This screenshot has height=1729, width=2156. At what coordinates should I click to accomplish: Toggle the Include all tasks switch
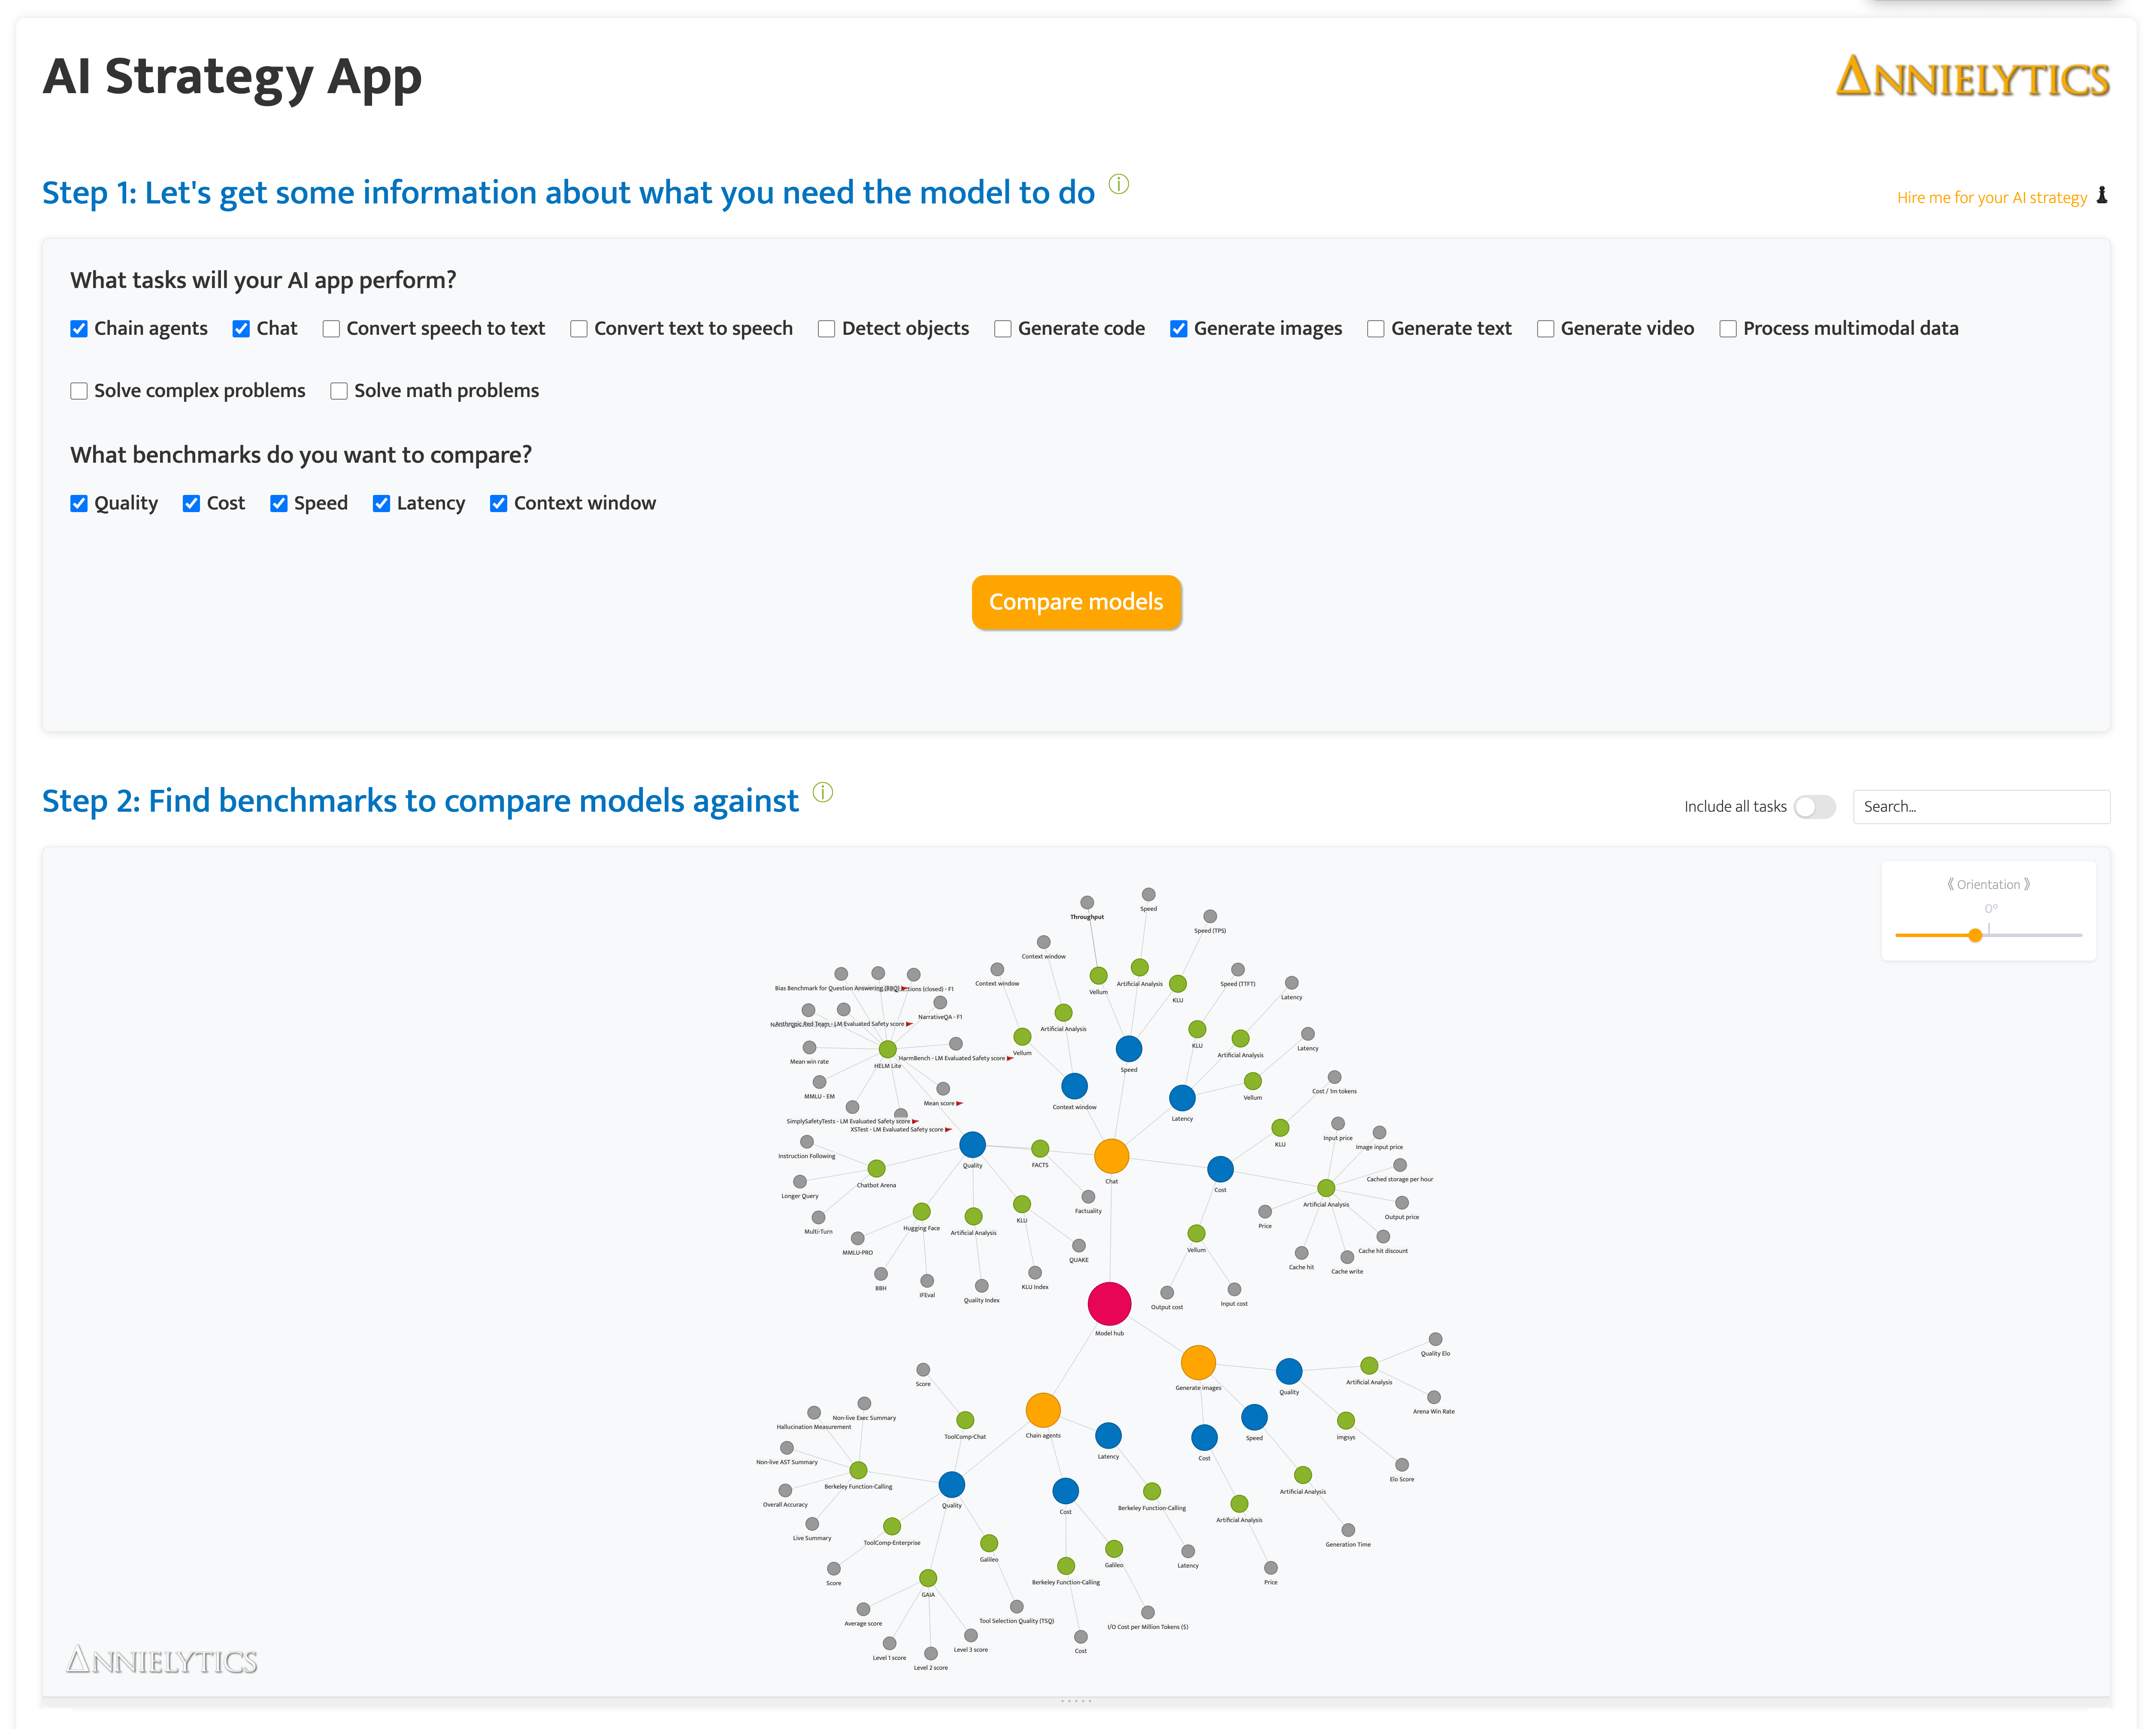1814,807
